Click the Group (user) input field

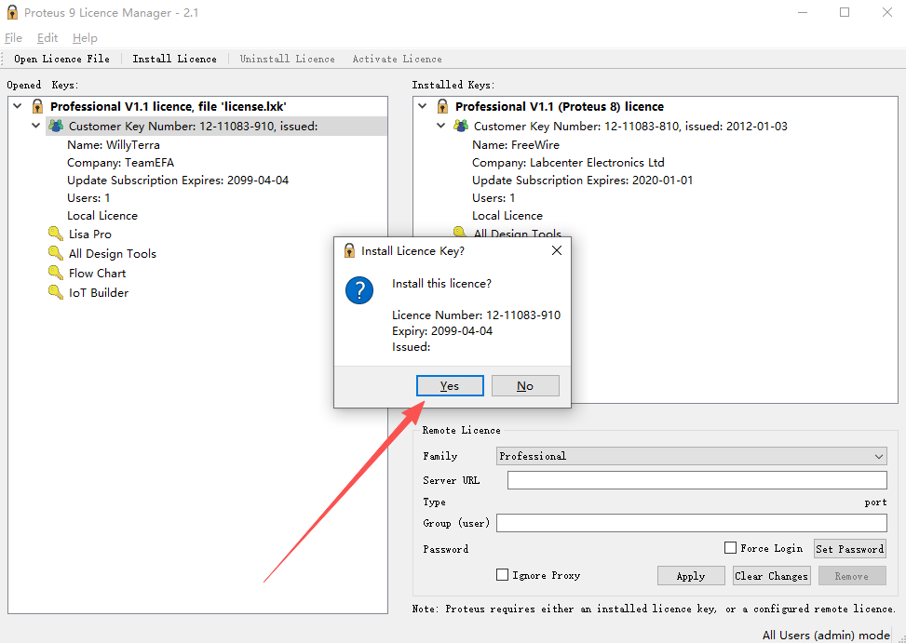coord(692,523)
